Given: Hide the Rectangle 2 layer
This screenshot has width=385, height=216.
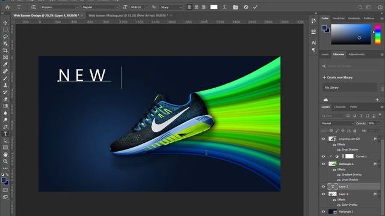Looking at the screenshot, I should coord(324,212).
